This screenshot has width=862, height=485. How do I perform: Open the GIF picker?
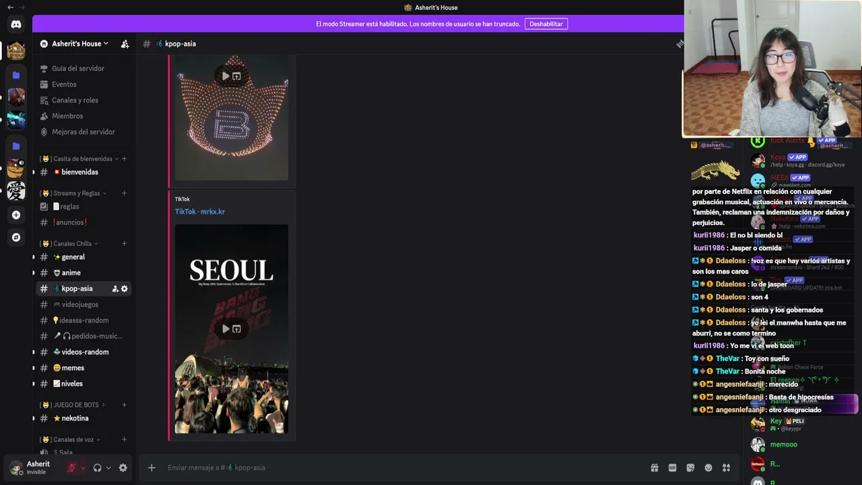pos(672,467)
